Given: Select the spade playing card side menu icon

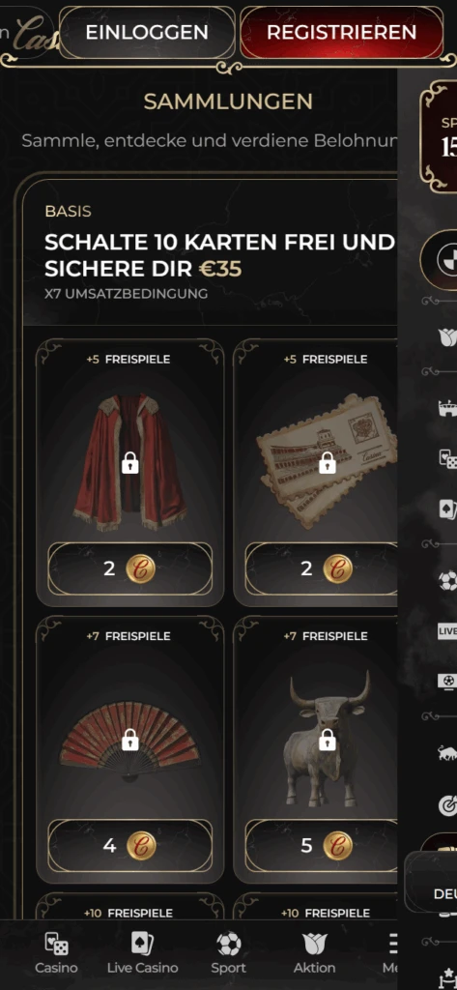Looking at the screenshot, I should point(447,509).
